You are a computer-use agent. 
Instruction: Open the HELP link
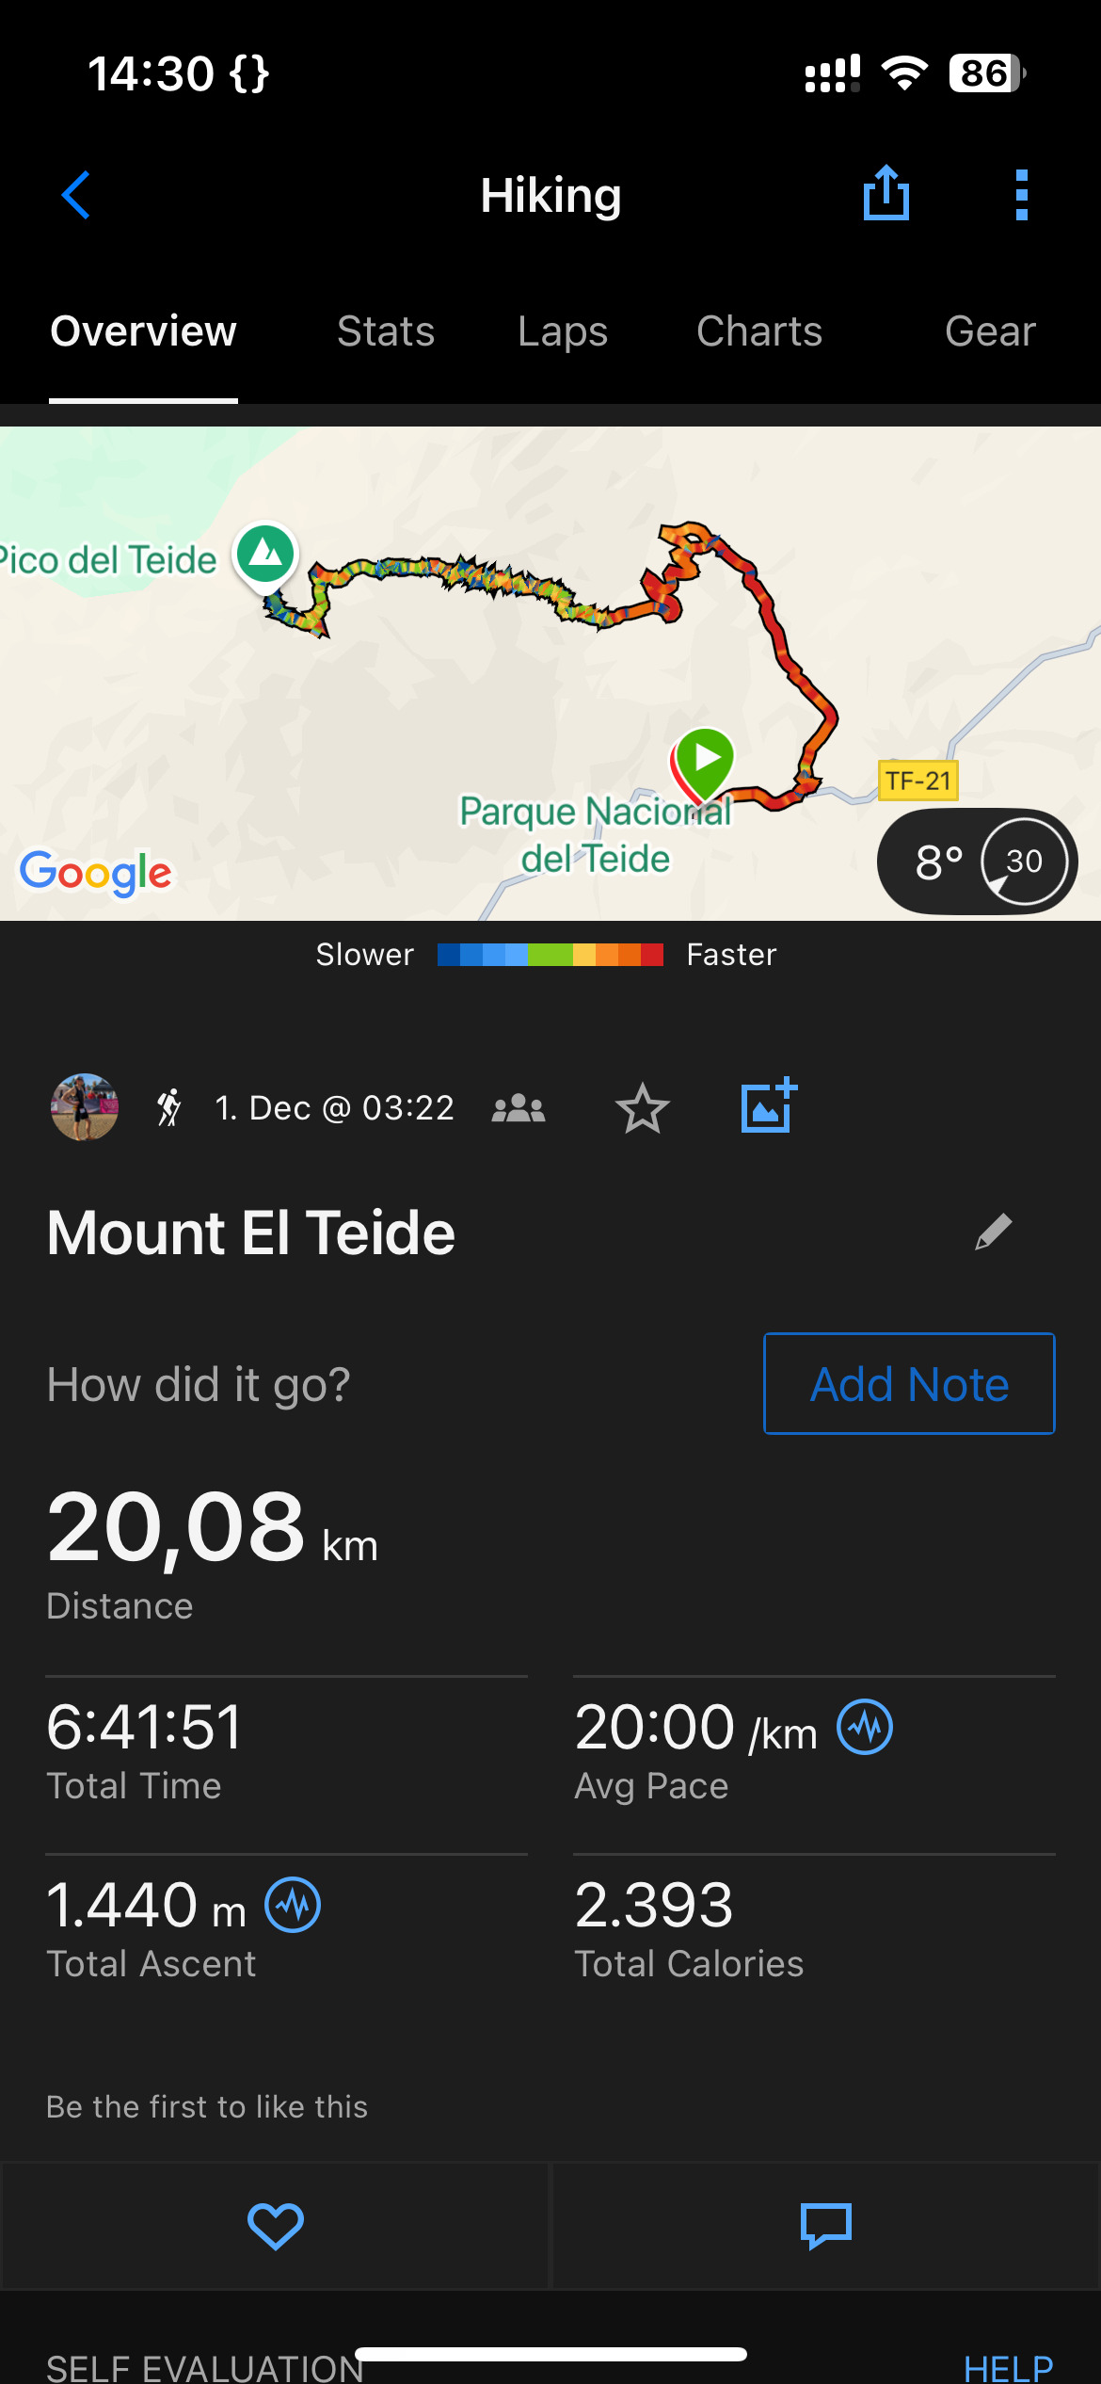point(1008,2367)
